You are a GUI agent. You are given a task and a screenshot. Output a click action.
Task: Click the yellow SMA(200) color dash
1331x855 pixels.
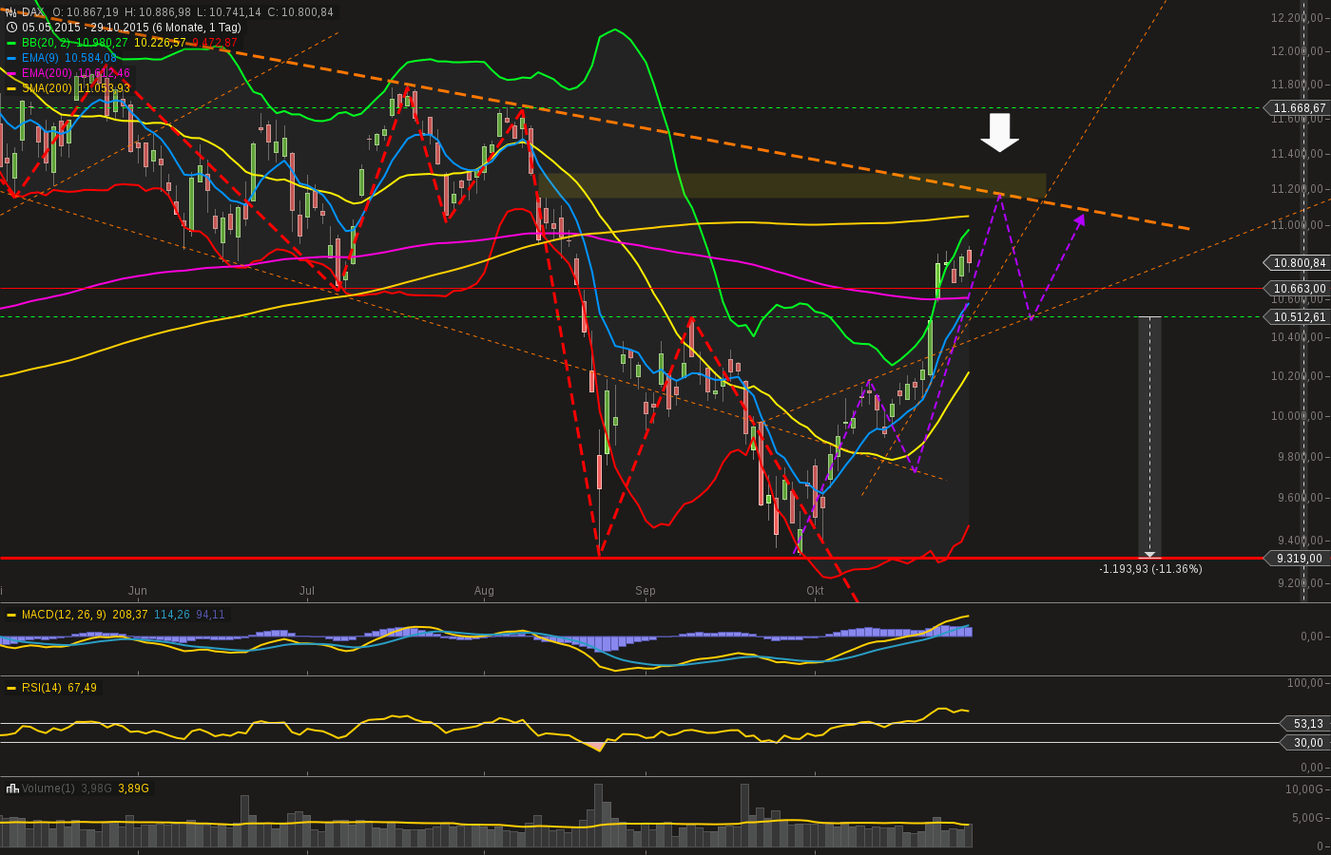point(11,88)
